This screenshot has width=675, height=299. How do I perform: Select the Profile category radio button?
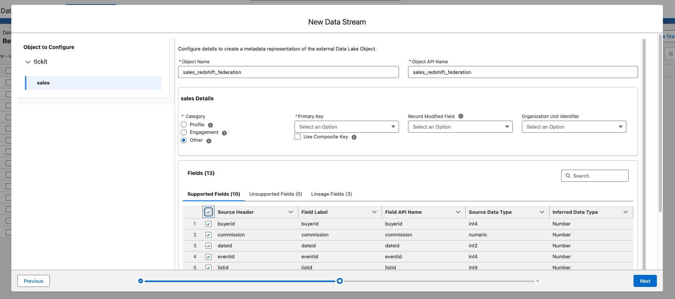[184, 124]
